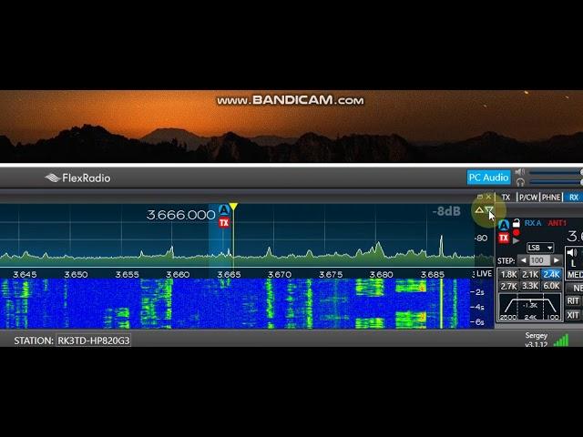583x437 pixels.
Task: Click the 3.645 frequency scale label
Action: tap(25, 275)
